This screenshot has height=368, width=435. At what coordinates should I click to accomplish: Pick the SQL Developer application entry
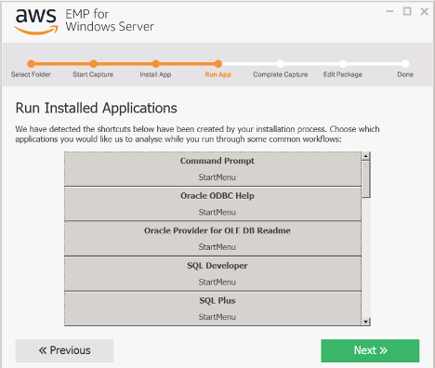click(x=213, y=274)
